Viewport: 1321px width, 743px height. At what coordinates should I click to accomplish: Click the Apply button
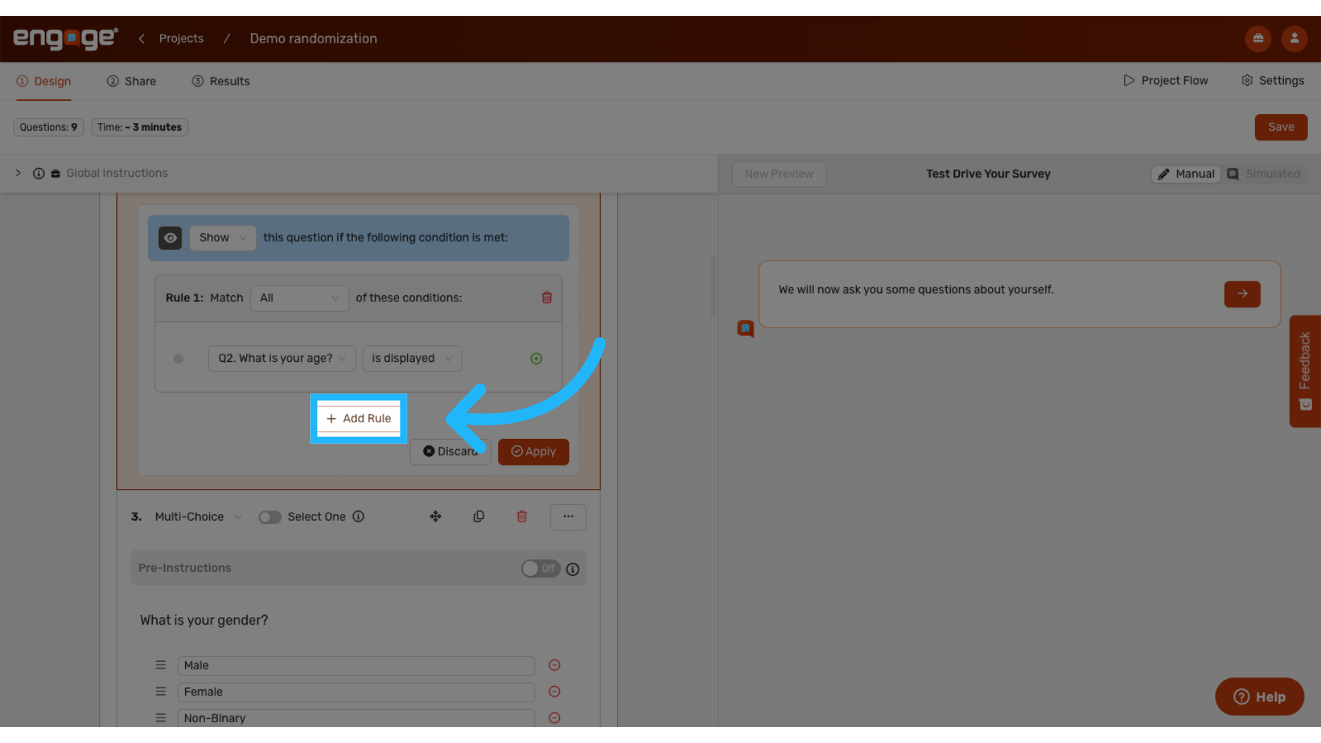point(533,452)
